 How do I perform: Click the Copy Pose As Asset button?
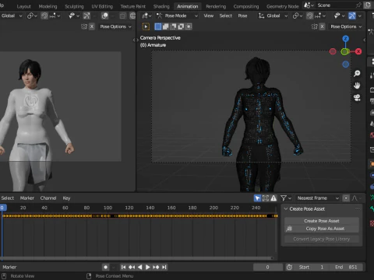(322, 229)
